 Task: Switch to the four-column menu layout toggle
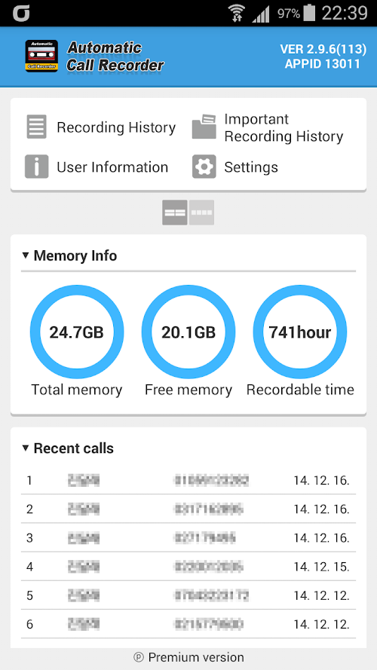click(202, 213)
